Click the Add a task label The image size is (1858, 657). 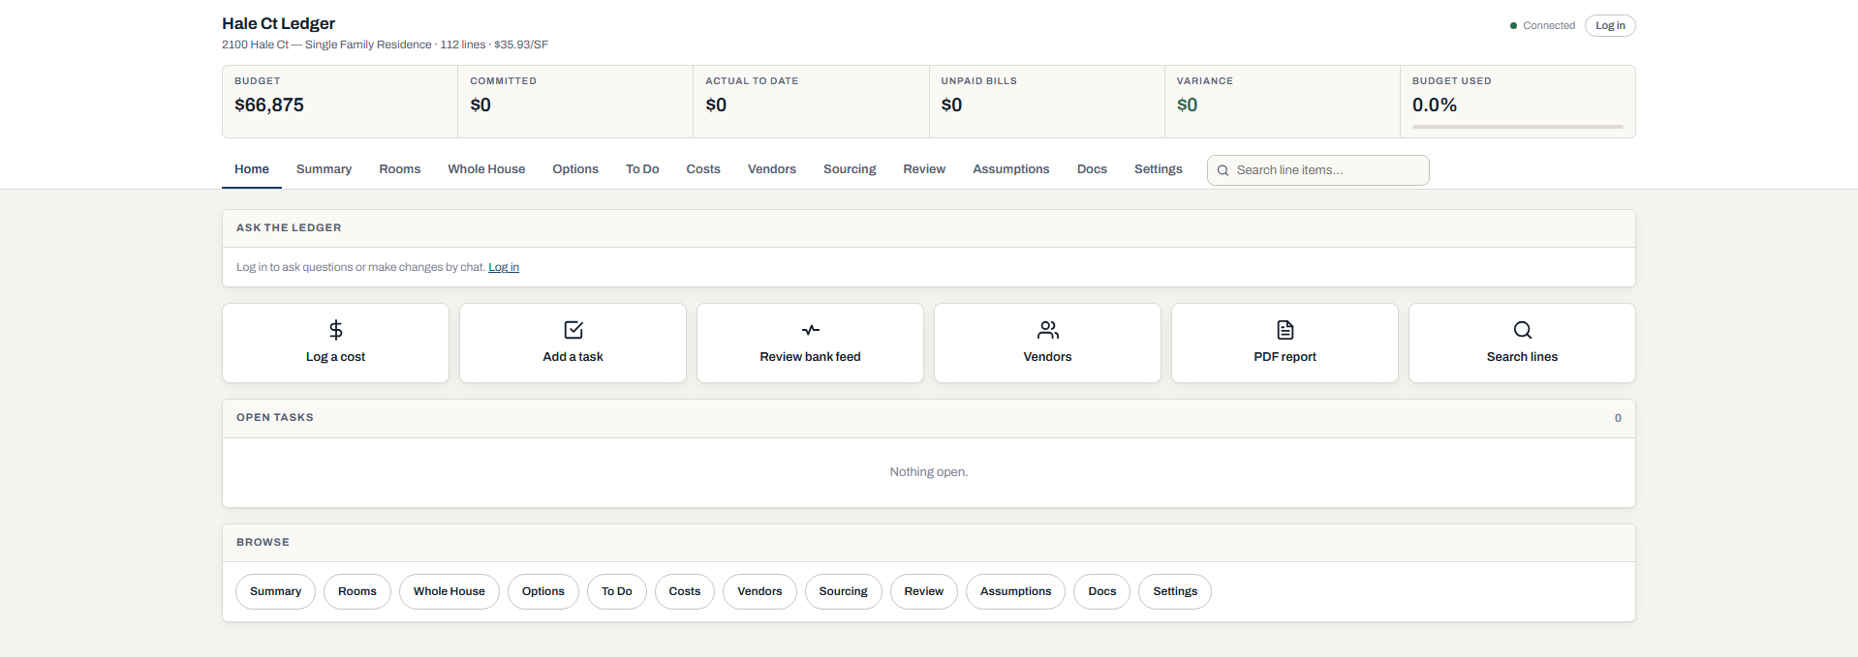pos(573,357)
